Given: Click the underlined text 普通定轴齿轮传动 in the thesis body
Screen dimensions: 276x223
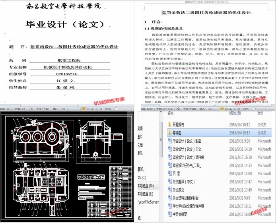Looking at the screenshot, I should 189,64.
